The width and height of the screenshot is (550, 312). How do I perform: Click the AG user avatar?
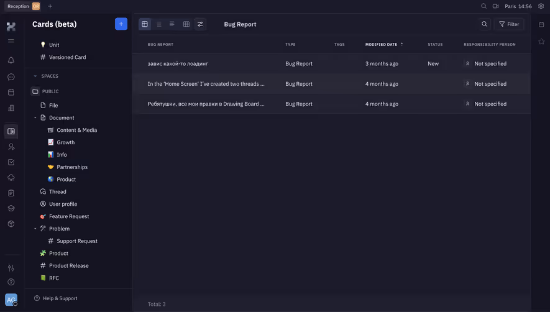pyautogui.click(x=11, y=300)
